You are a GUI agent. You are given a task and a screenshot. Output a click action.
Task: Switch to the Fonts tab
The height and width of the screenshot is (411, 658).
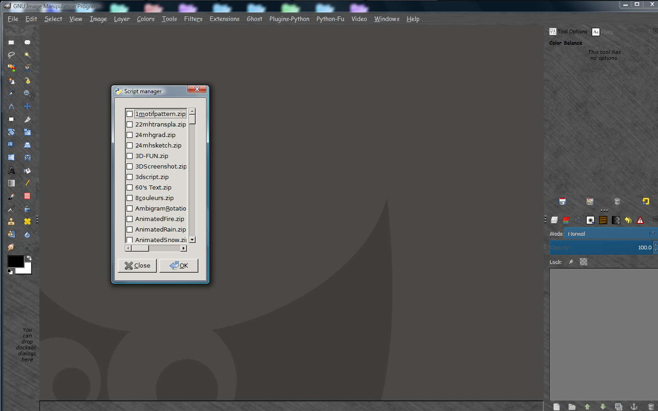pyautogui.click(x=602, y=32)
